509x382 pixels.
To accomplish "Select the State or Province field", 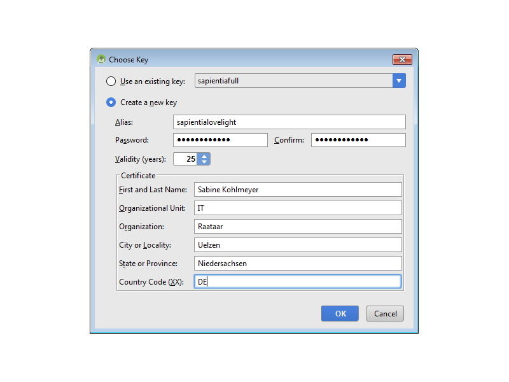I will coord(298,264).
